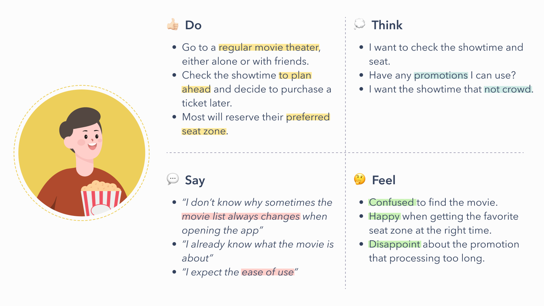Select the Say heading text
The width and height of the screenshot is (544, 306).
point(195,180)
